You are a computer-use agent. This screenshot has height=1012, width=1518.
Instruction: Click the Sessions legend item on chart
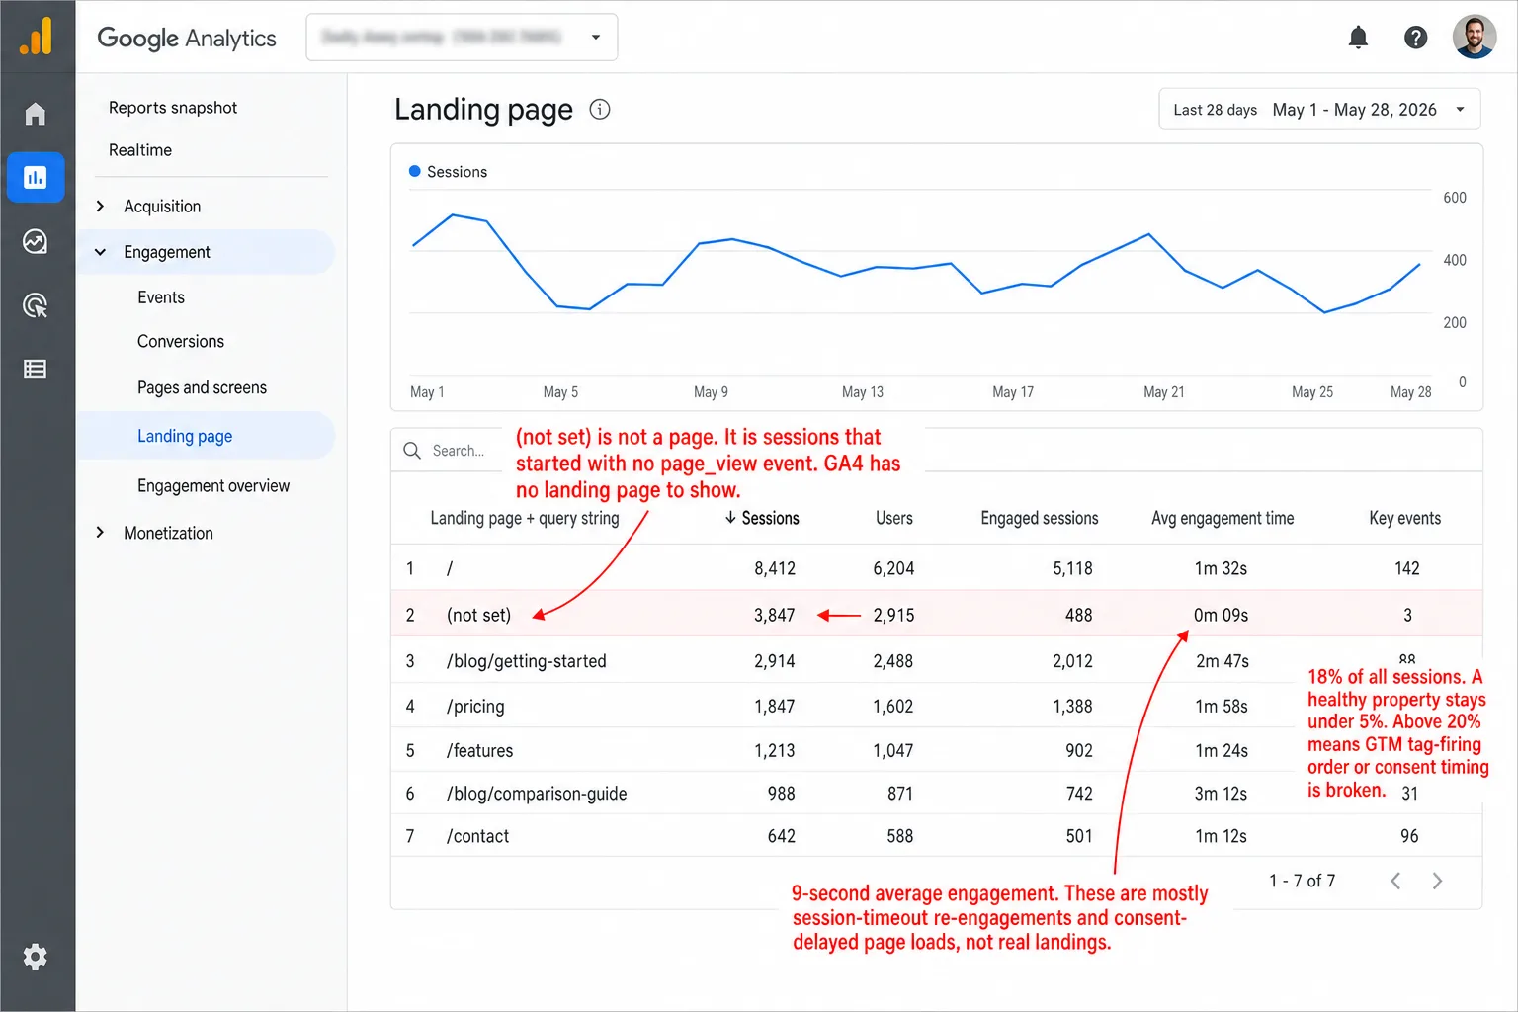tap(448, 172)
